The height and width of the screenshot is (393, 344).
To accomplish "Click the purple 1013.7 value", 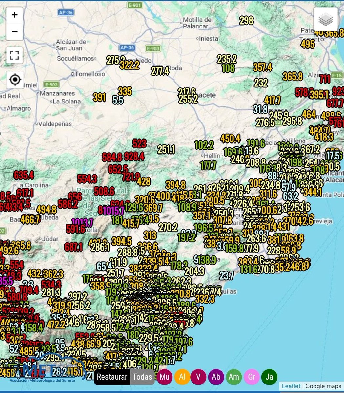I will pyautogui.click(x=82, y=223).
